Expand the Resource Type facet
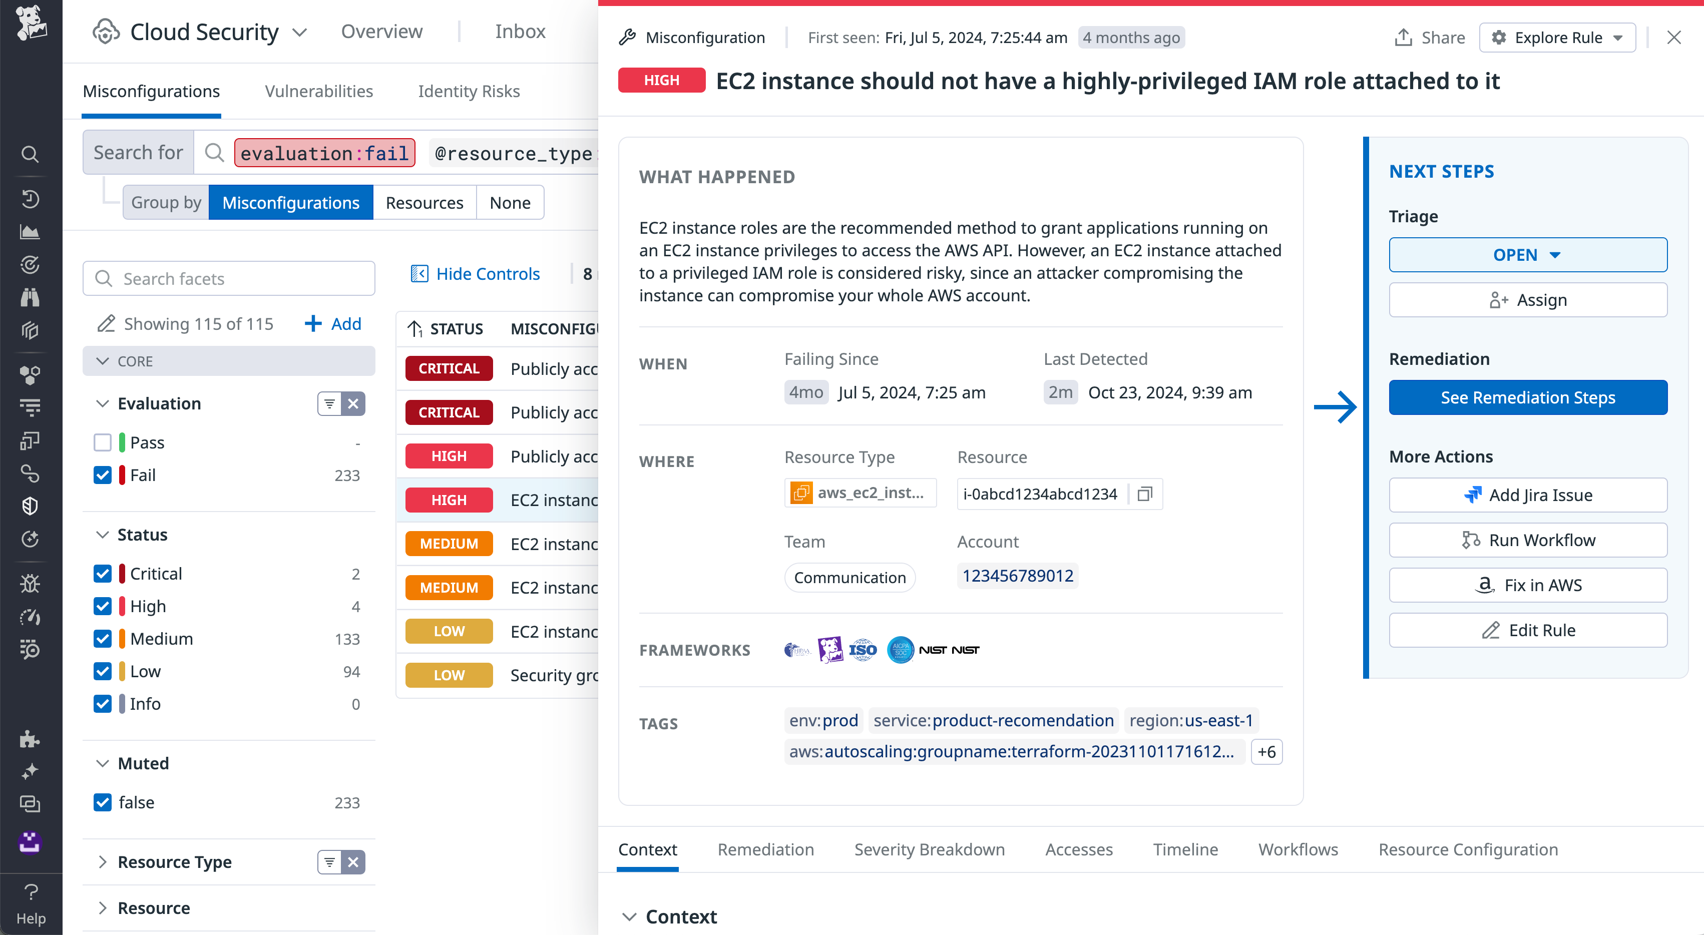This screenshot has width=1704, height=935. 104,861
